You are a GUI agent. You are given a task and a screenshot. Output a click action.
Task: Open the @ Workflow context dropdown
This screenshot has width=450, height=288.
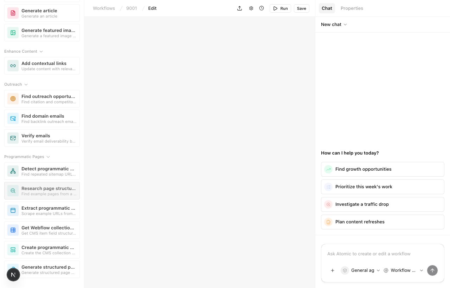click(403, 270)
